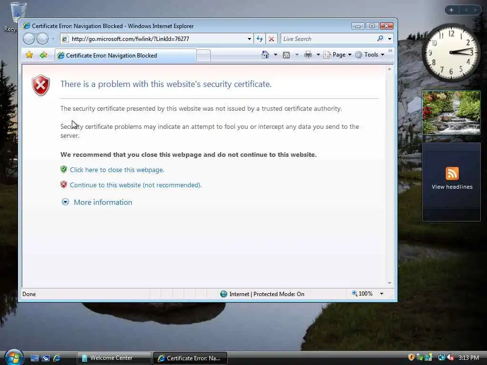
Task: Click the page icon in address bar
Action: click(x=65, y=39)
